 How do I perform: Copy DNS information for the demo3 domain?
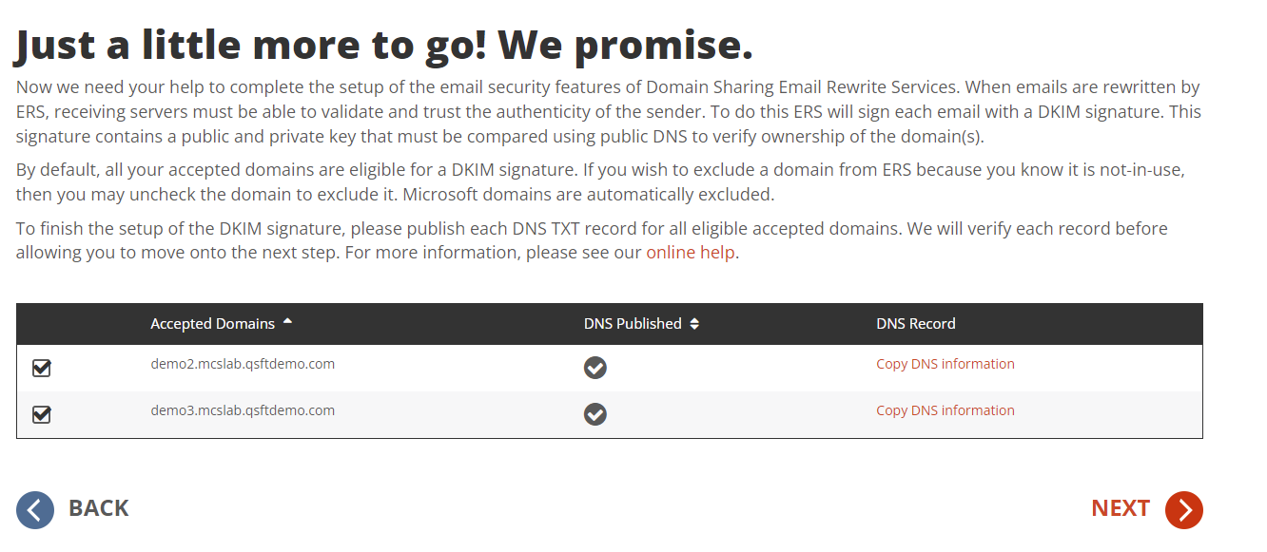point(945,410)
